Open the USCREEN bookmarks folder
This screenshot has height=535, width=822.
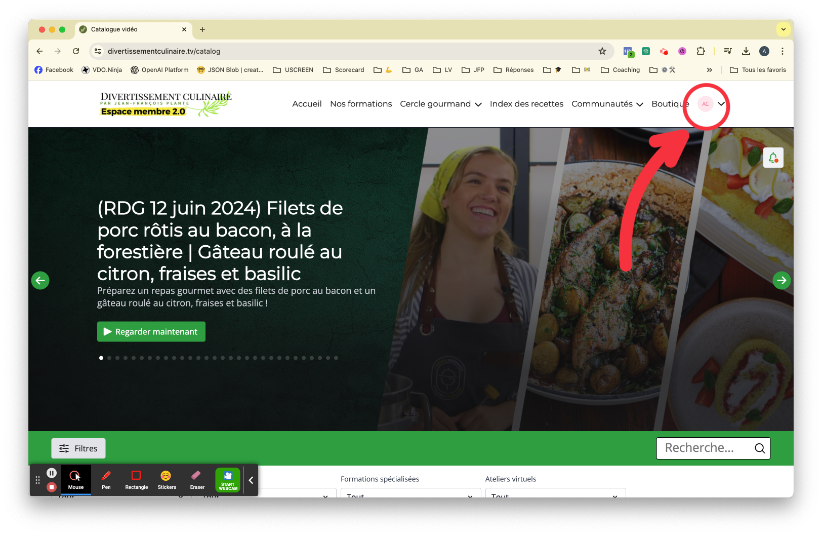(293, 70)
